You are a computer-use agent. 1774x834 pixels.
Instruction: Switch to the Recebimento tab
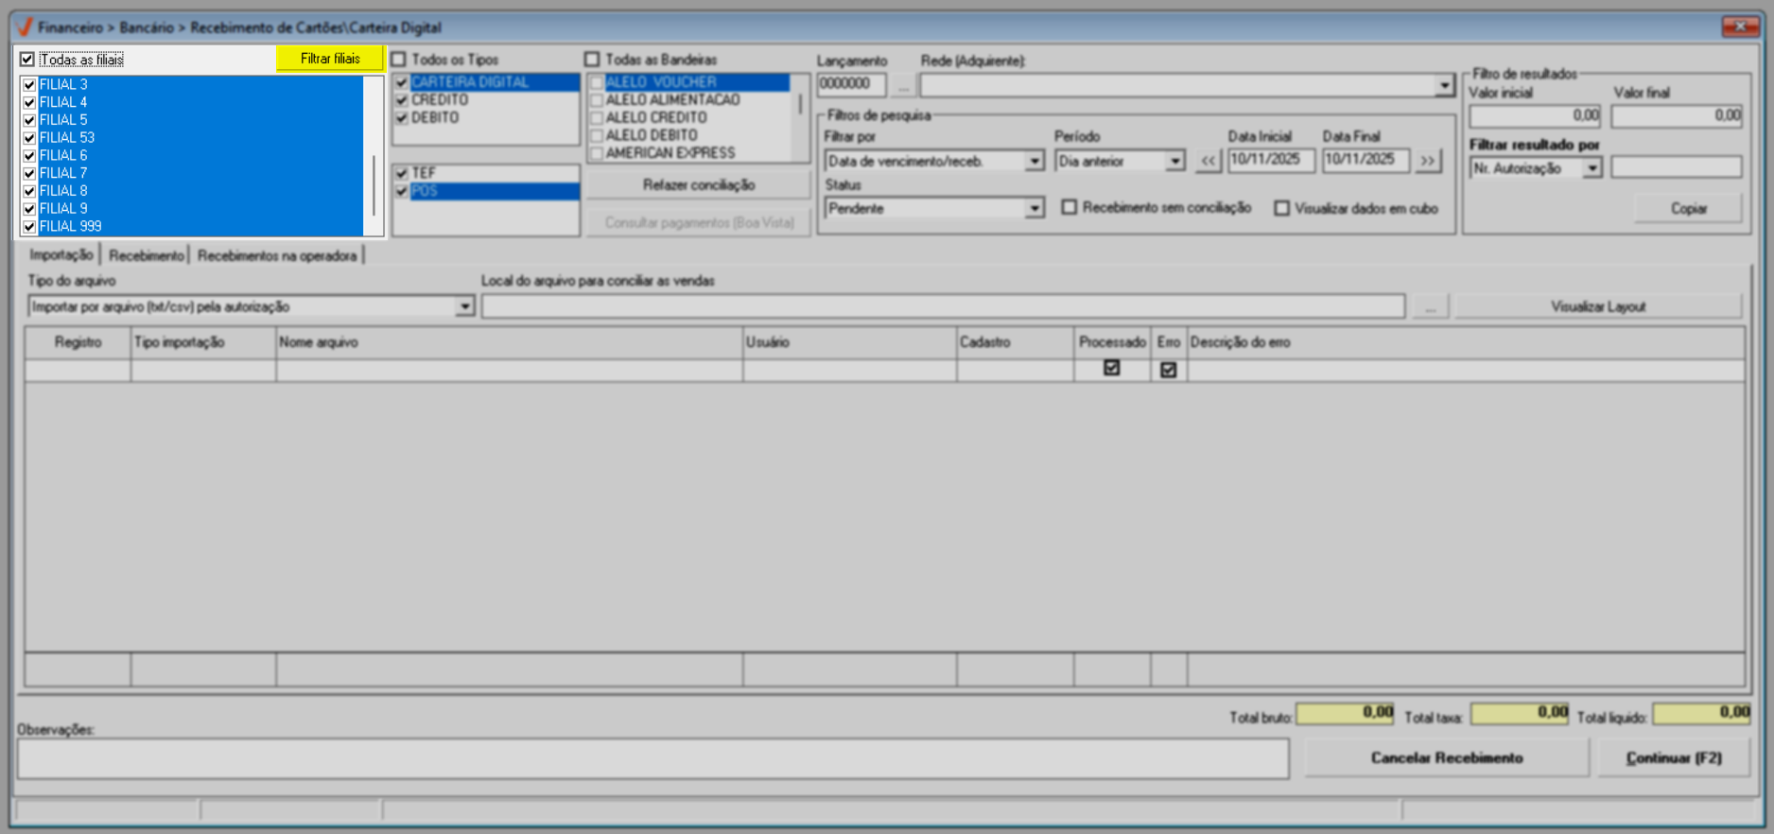tap(146, 255)
